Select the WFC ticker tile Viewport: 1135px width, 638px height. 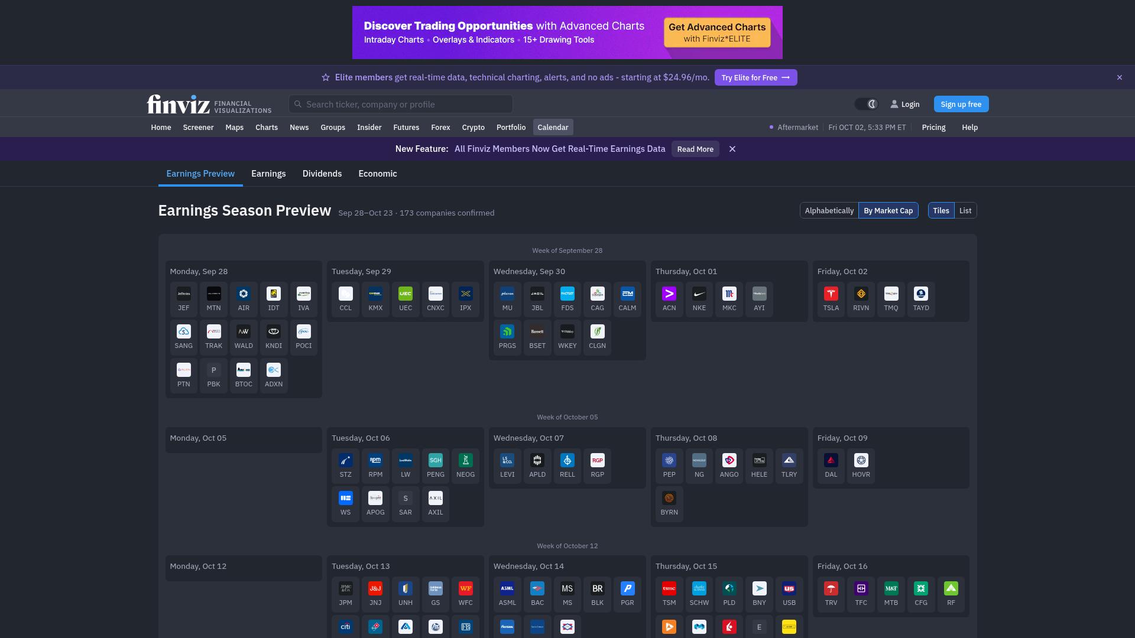tap(466, 594)
